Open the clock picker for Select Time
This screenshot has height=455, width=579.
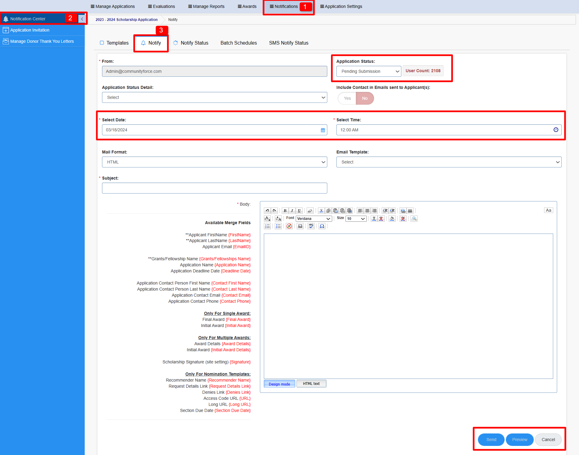tap(556, 130)
